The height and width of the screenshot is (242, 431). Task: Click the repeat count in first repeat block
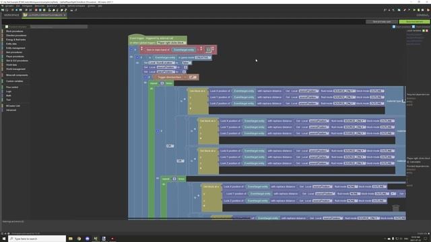162,83
